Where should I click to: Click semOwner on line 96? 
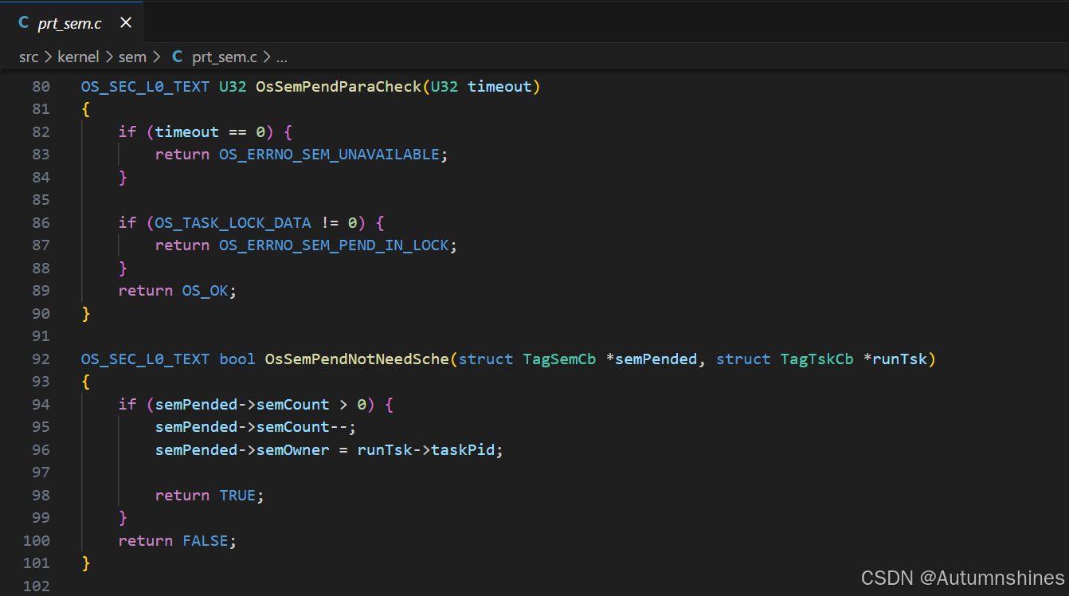point(292,449)
